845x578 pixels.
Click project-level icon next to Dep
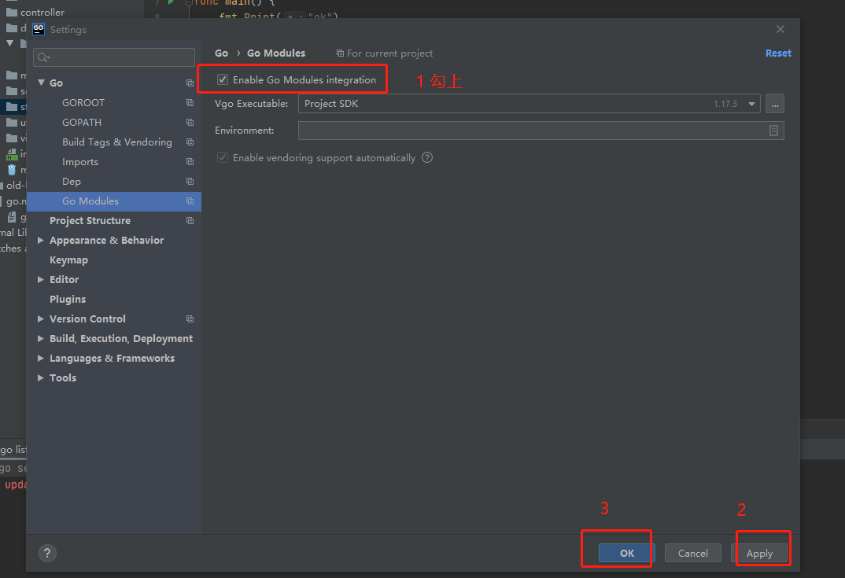pyautogui.click(x=190, y=181)
